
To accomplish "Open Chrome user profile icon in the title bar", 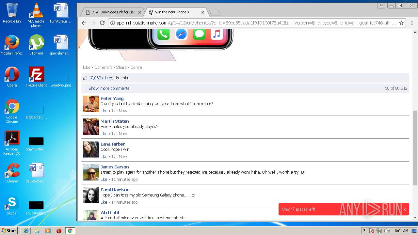I will tap(381, 6).
